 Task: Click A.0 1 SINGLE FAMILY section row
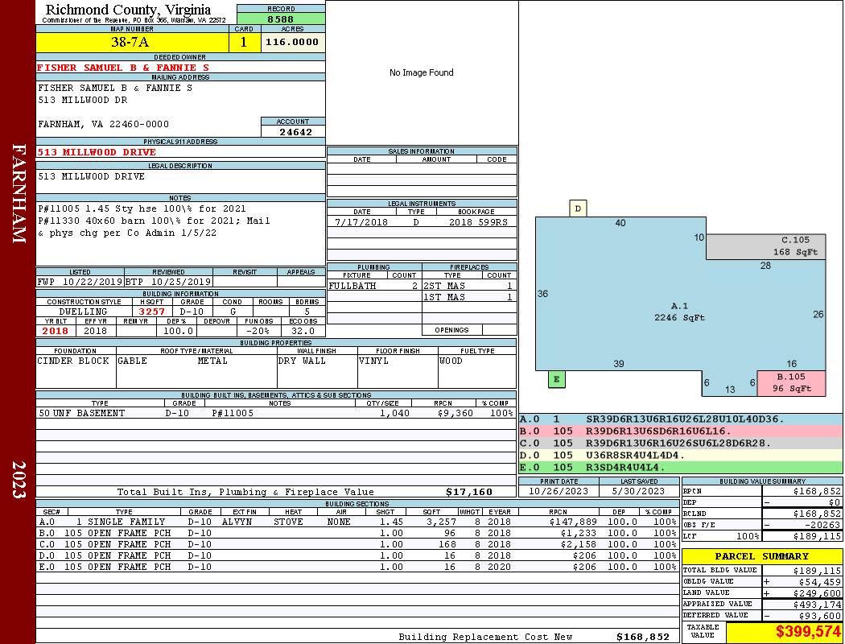pyautogui.click(x=358, y=522)
